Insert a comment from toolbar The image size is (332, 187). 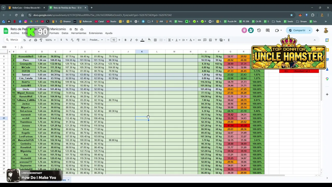[x=205, y=40]
